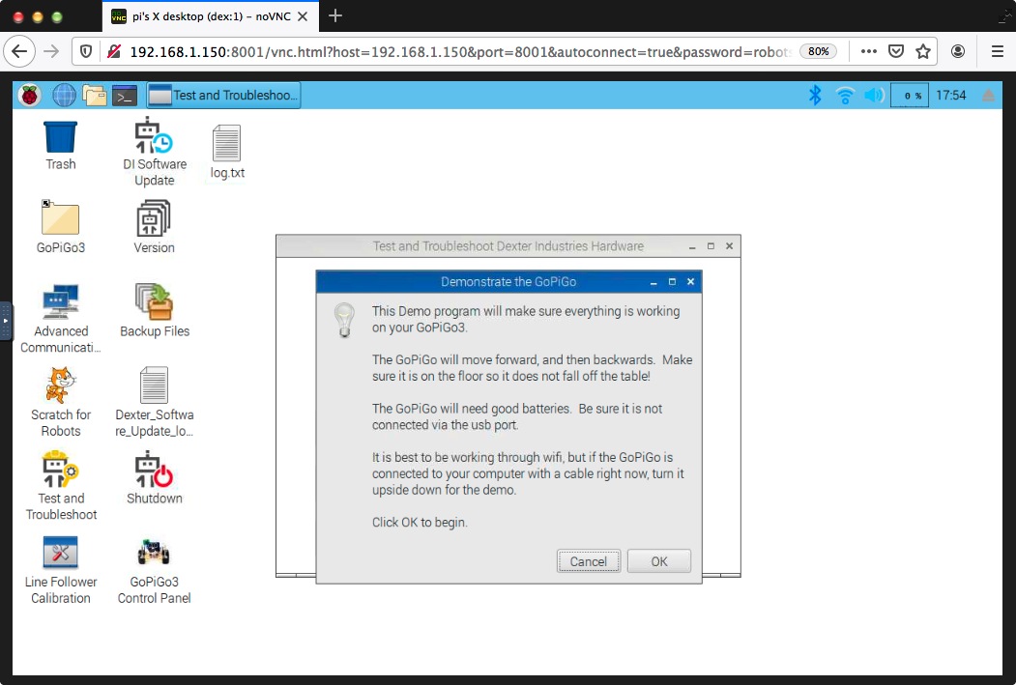This screenshot has width=1016, height=685.
Task: Select the Test and Troubleshoot taskbar window
Action: tap(223, 95)
